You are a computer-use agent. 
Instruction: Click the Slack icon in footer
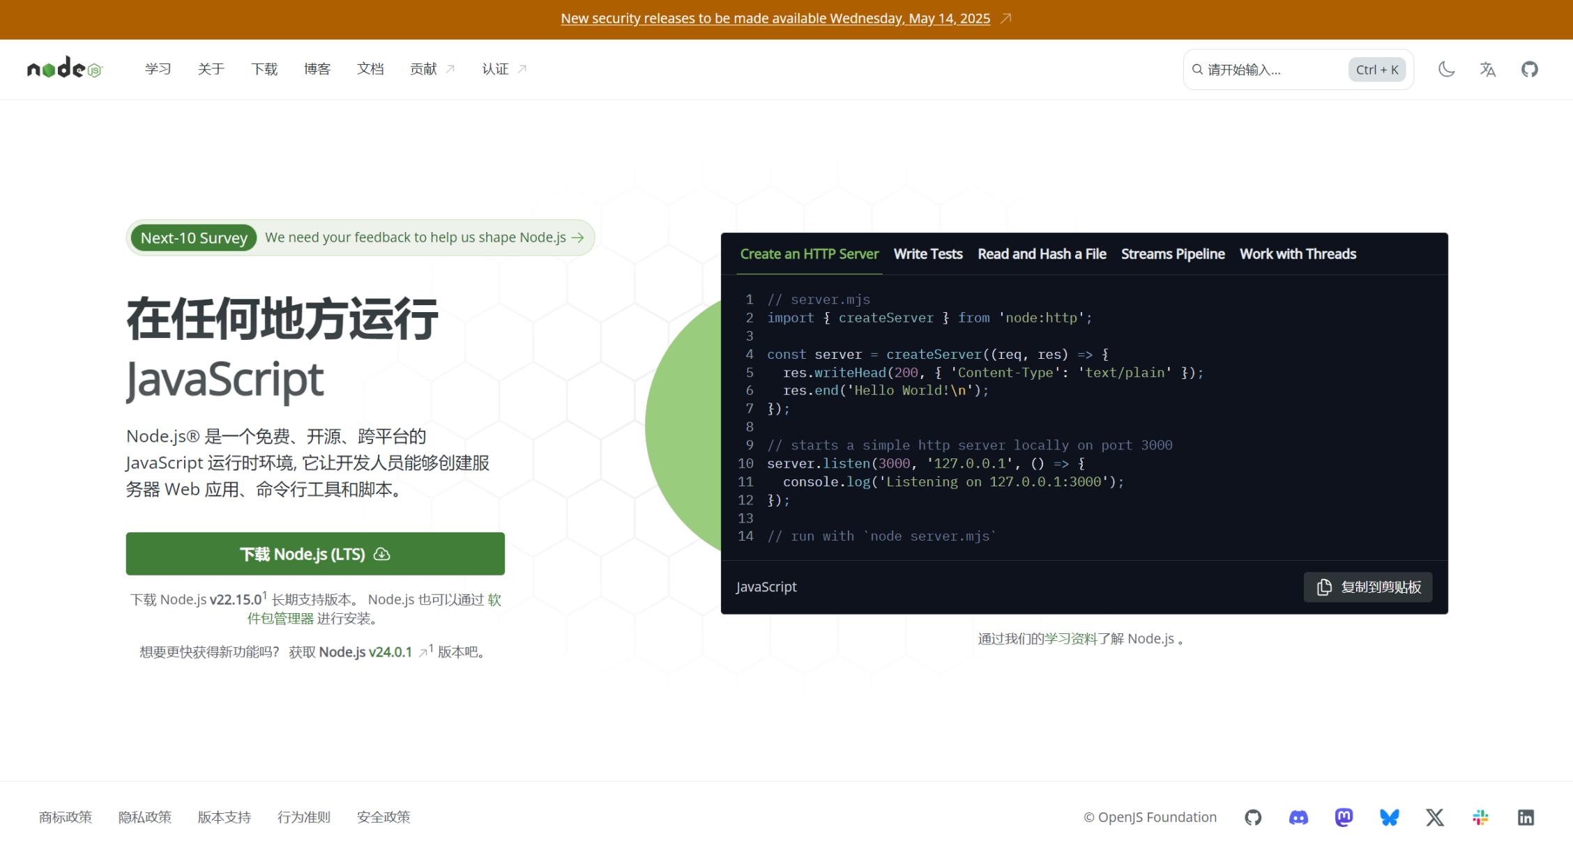pos(1480,817)
